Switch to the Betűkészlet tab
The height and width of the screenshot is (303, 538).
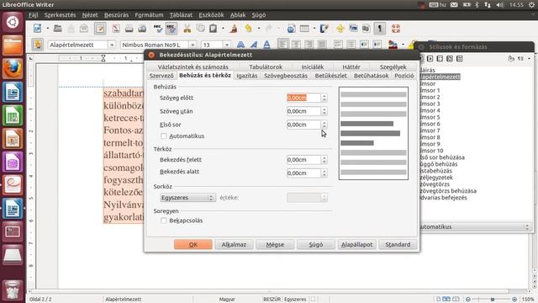click(x=330, y=76)
